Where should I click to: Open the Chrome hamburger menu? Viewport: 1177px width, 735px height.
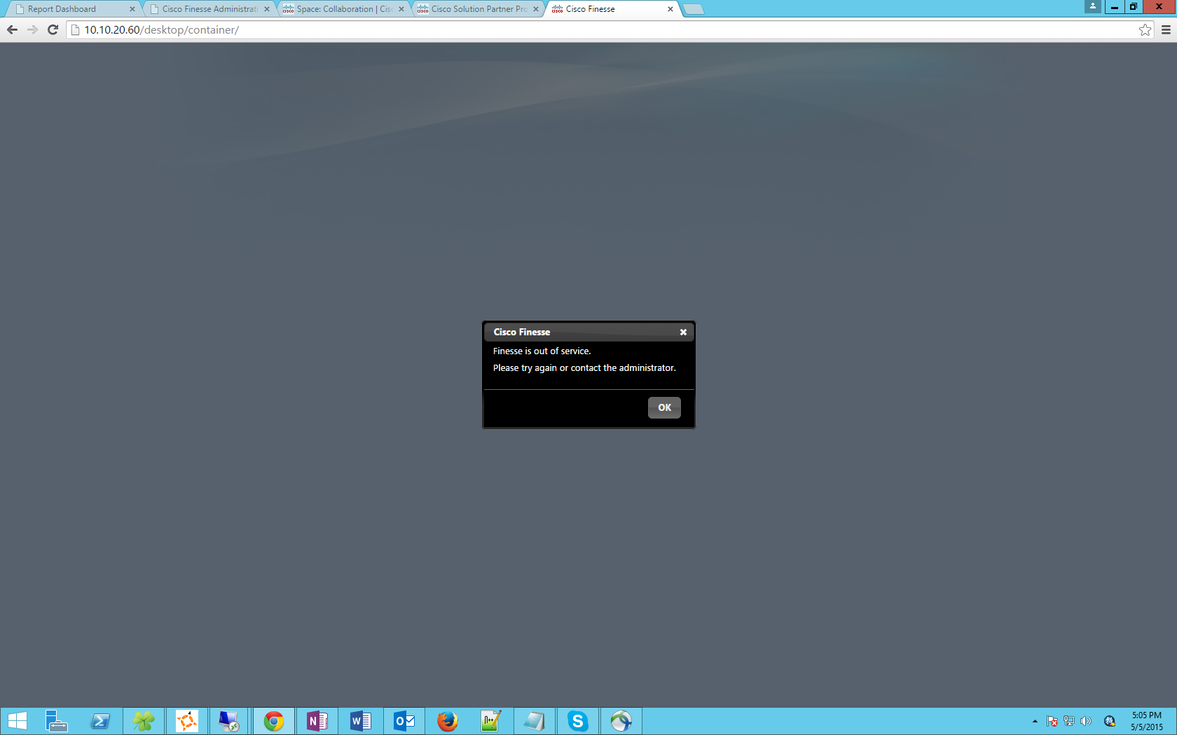point(1166,29)
